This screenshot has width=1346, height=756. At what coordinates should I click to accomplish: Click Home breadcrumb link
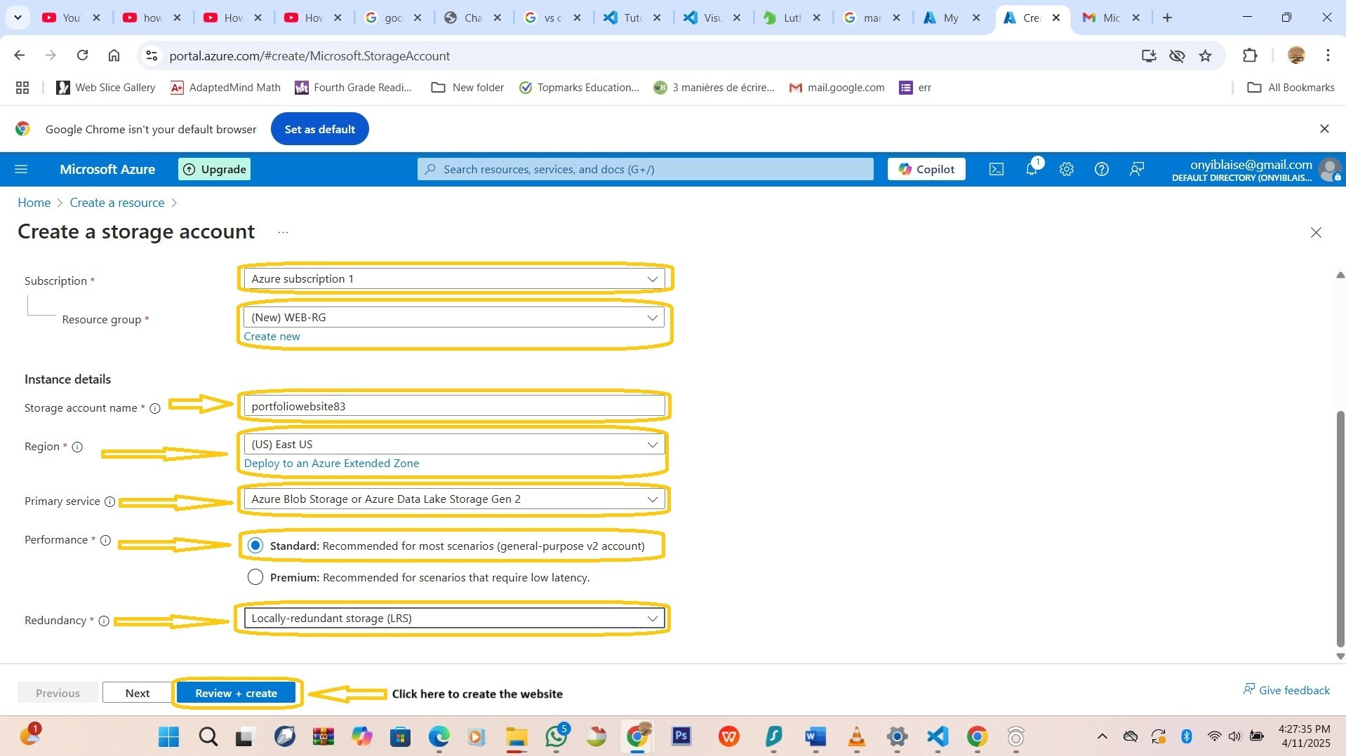coord(34,203)
